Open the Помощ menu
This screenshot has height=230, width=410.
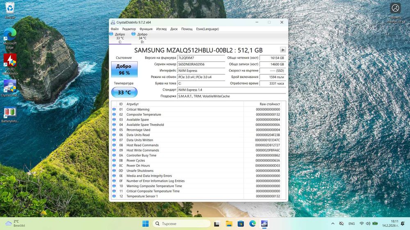tap(187, 29)
